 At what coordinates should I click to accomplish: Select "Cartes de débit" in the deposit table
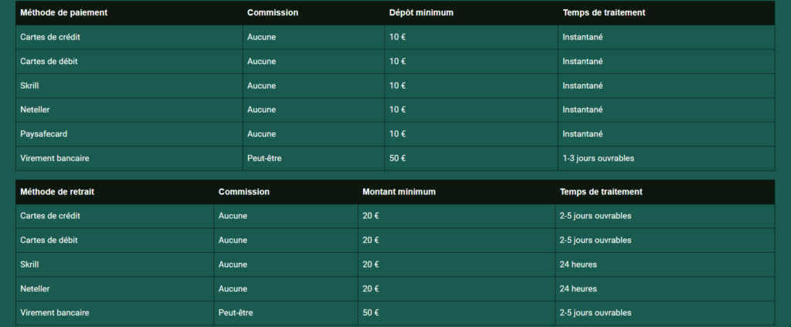[49, 62]
